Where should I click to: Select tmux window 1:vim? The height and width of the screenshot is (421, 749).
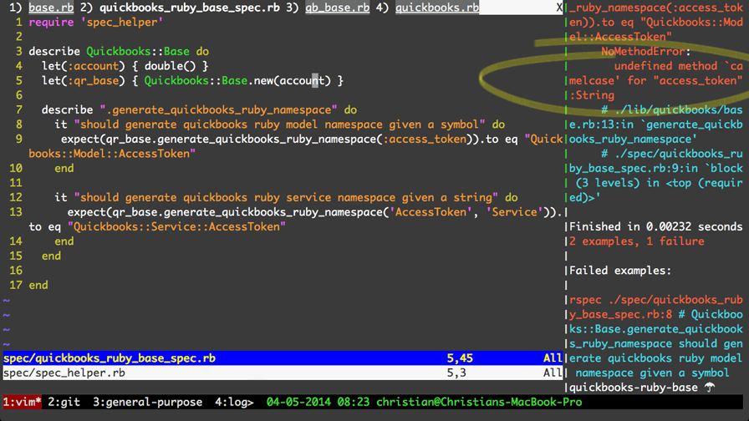click(22, 402)
